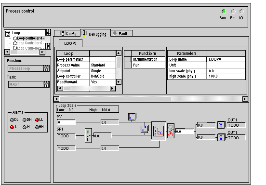Click the OUT1 upper PWM output icon

pos(221,125)
